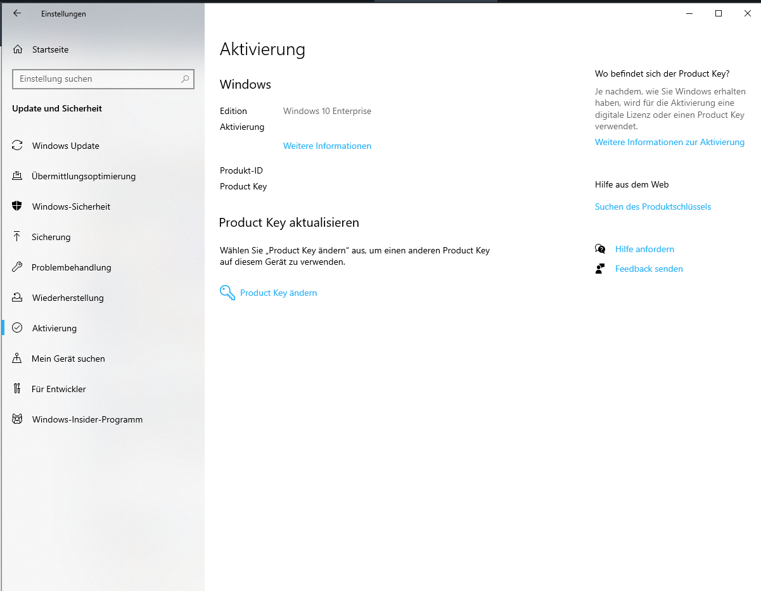Click the Aktivierung checkmark circle icon

[x=18, y=328]
